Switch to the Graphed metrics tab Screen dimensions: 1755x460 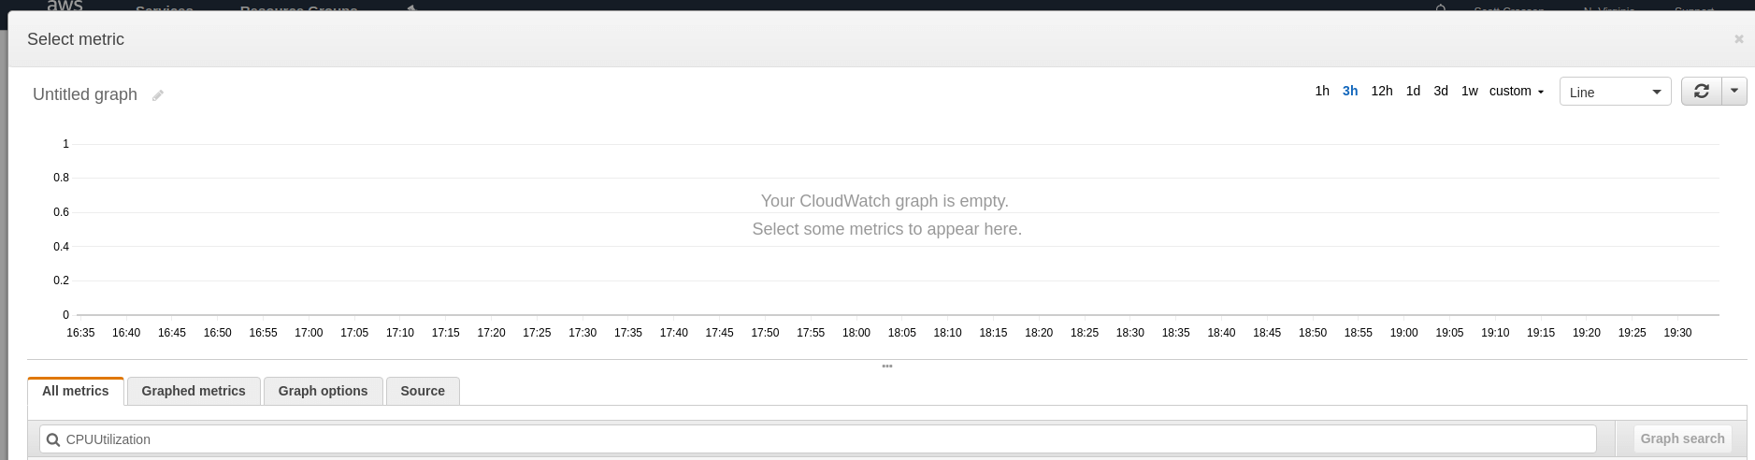(194, 391)
